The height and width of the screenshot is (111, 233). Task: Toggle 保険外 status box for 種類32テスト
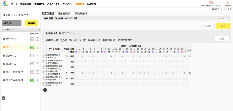click(37, 39)
